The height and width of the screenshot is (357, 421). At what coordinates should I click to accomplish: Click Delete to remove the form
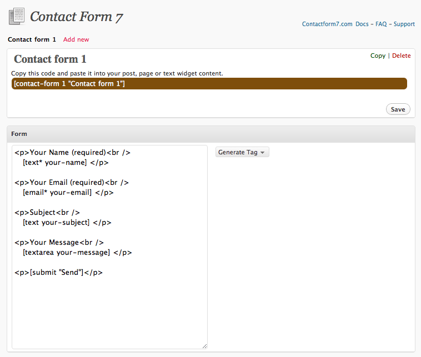pos(401,56)
